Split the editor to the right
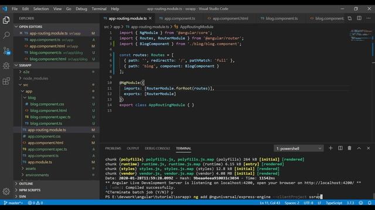The image size is (375, 210). pyautogui.click(x=359, y=18)
